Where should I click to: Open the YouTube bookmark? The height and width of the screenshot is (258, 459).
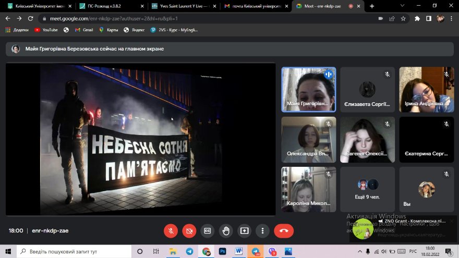pyautogui.click(x=46, y=30)
